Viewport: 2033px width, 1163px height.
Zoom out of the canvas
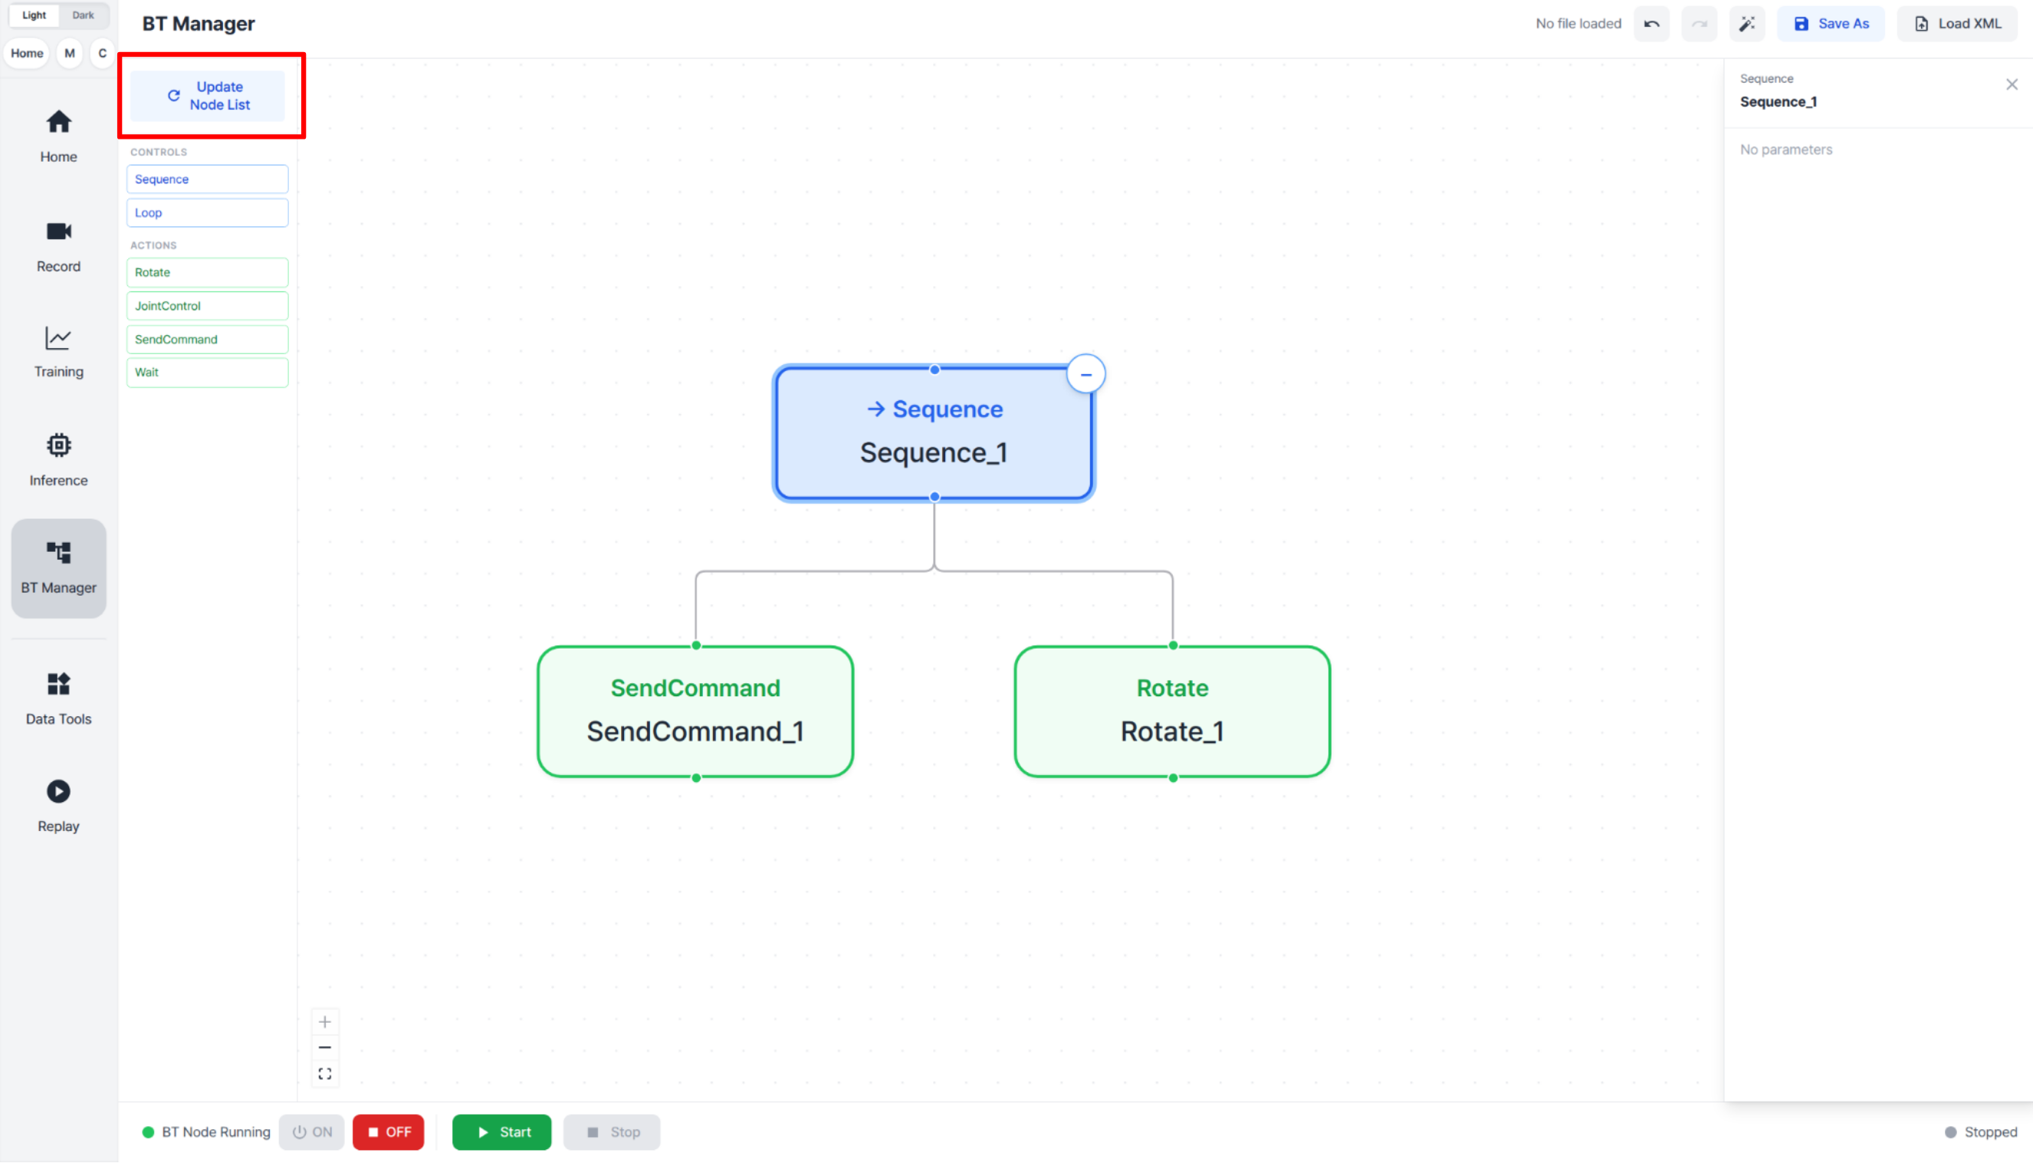pyautogui.click(x=325, y=1047)
